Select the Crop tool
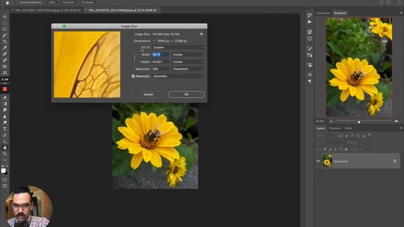This screenshot has height=227, width=404. (x=4, y=42)
